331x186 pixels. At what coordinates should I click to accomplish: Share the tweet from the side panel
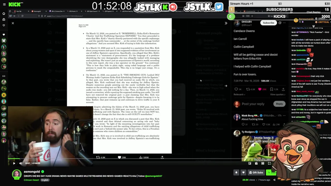click(283, 89)
